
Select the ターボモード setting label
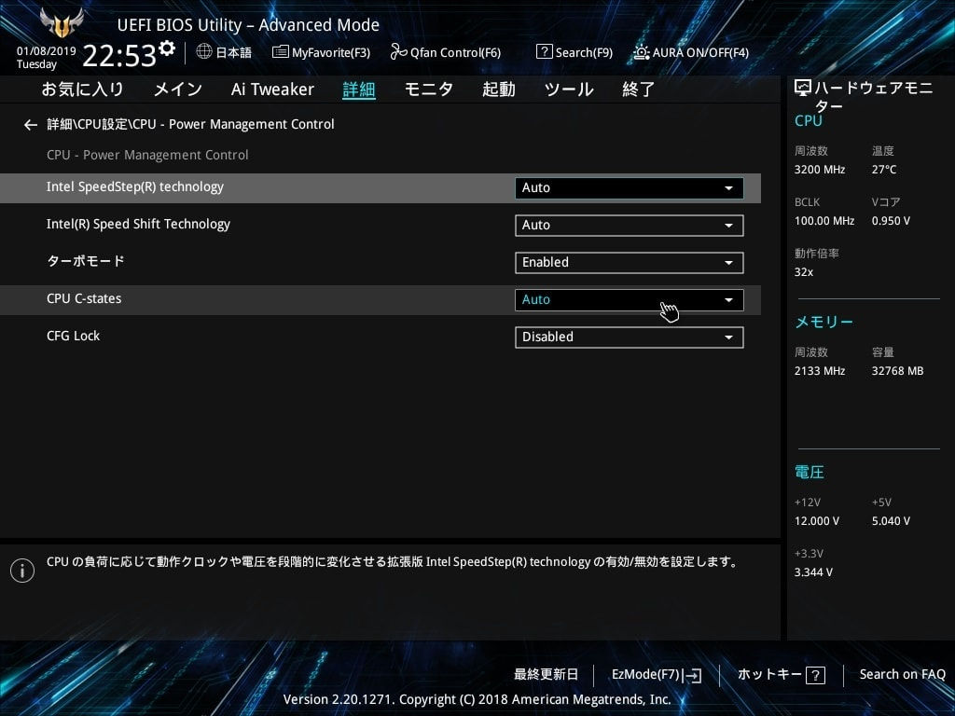click(x=86, y=261)
